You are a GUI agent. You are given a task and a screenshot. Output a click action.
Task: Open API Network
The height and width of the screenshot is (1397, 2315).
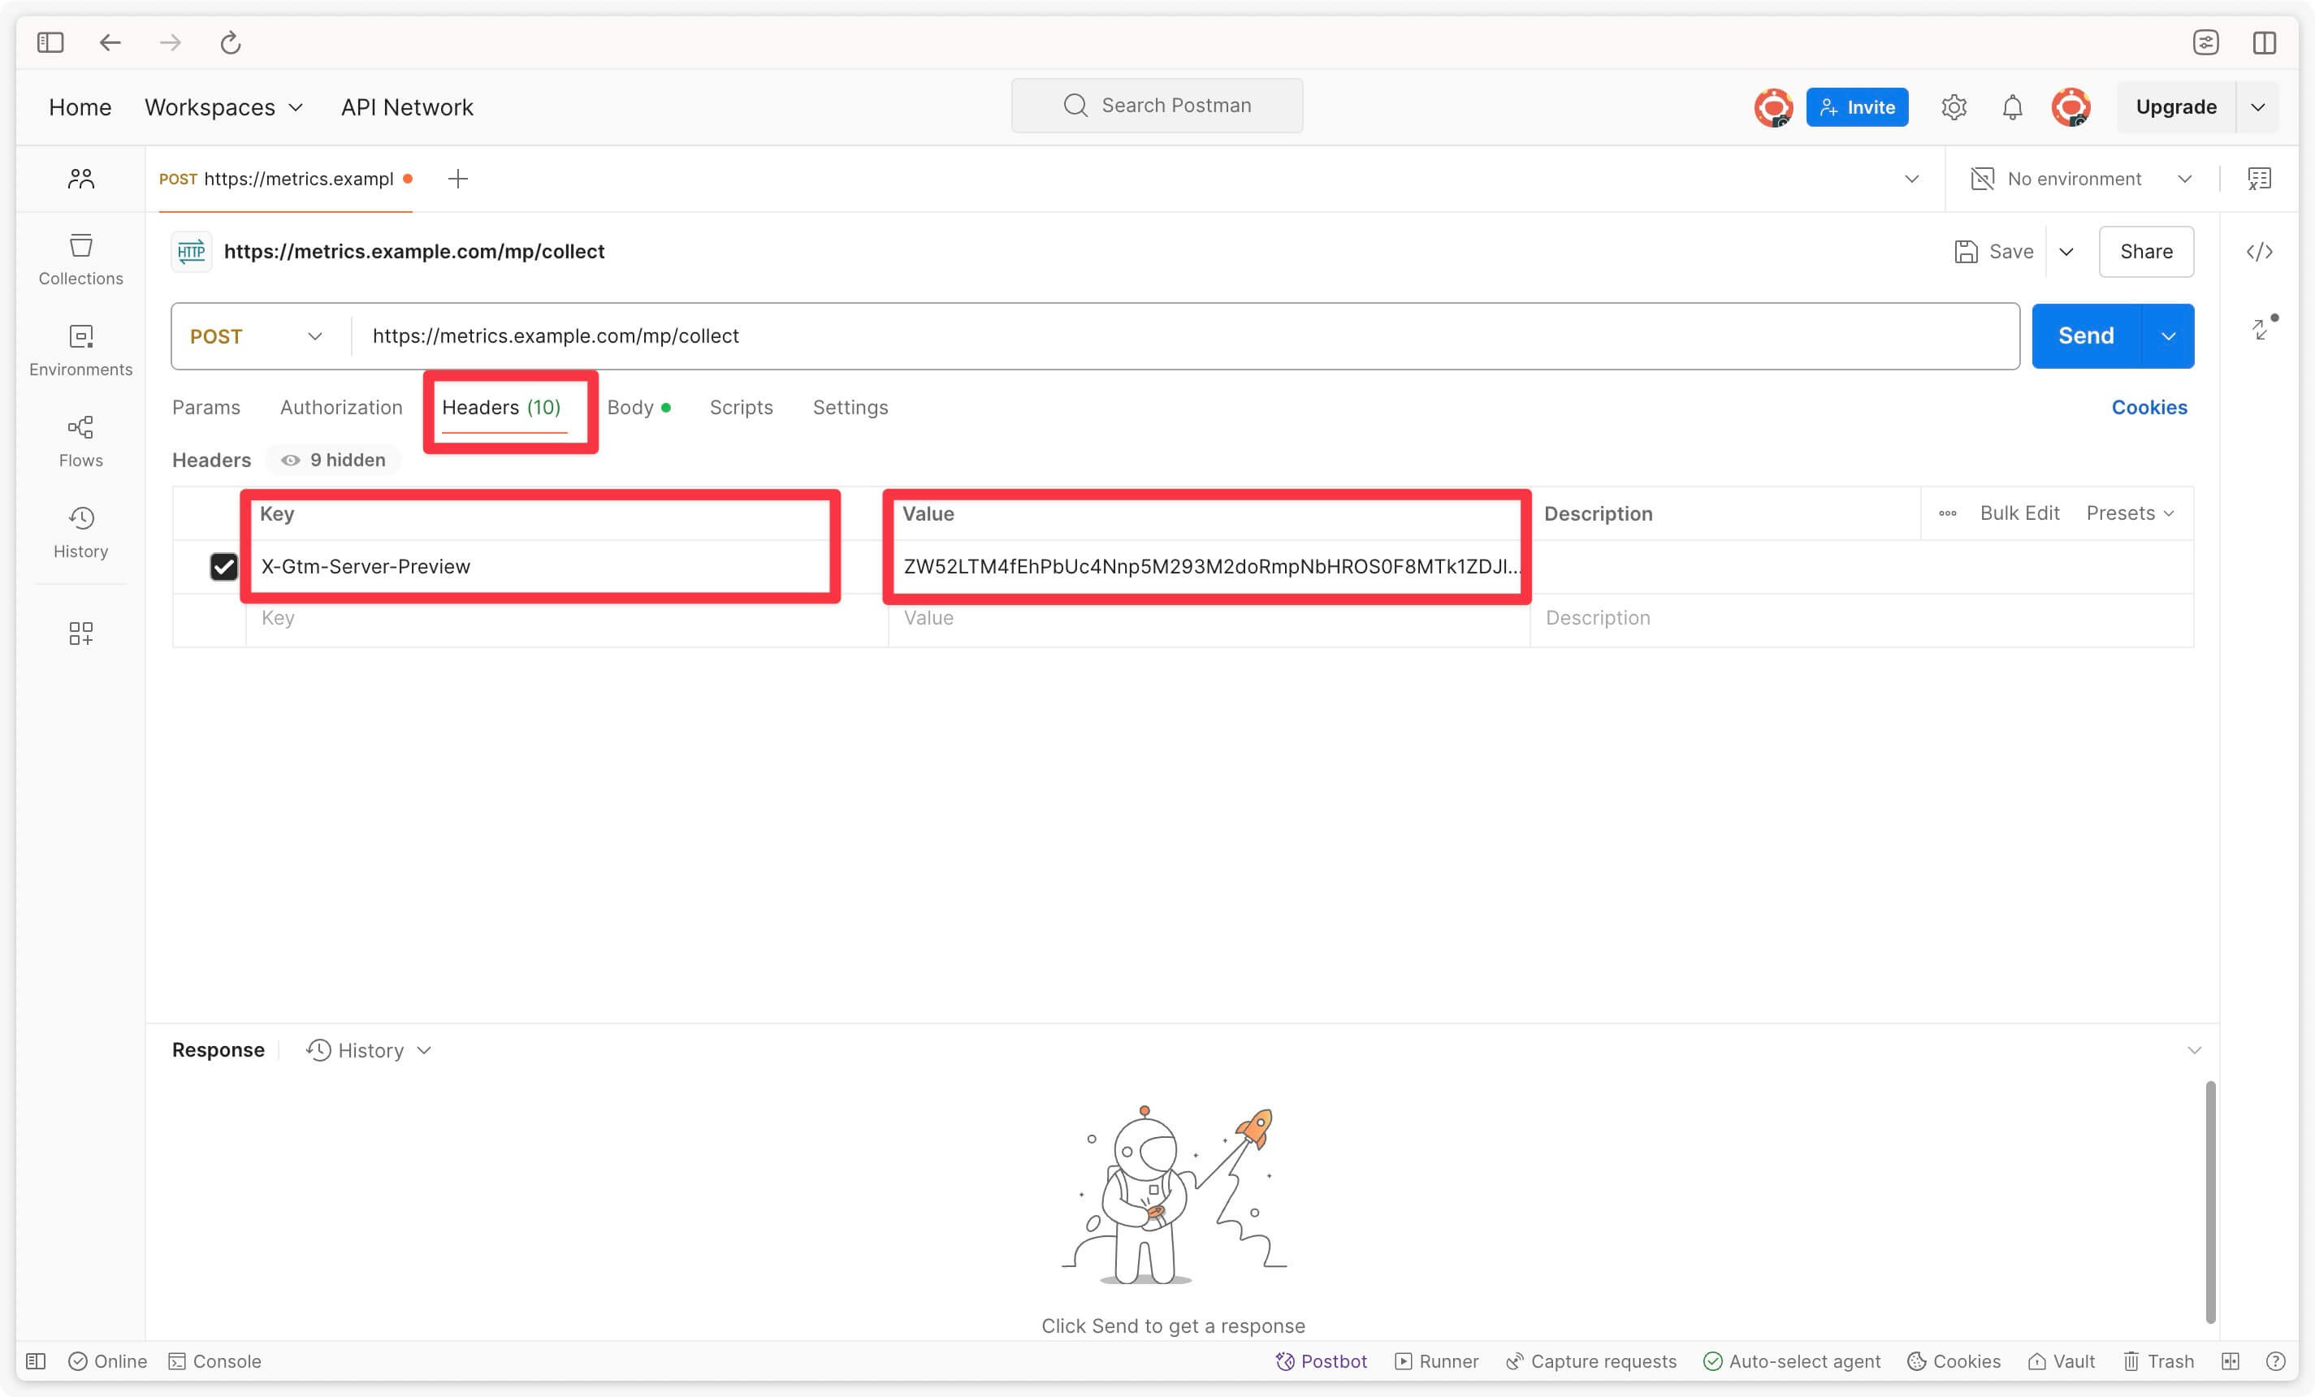tap(407, 107)
